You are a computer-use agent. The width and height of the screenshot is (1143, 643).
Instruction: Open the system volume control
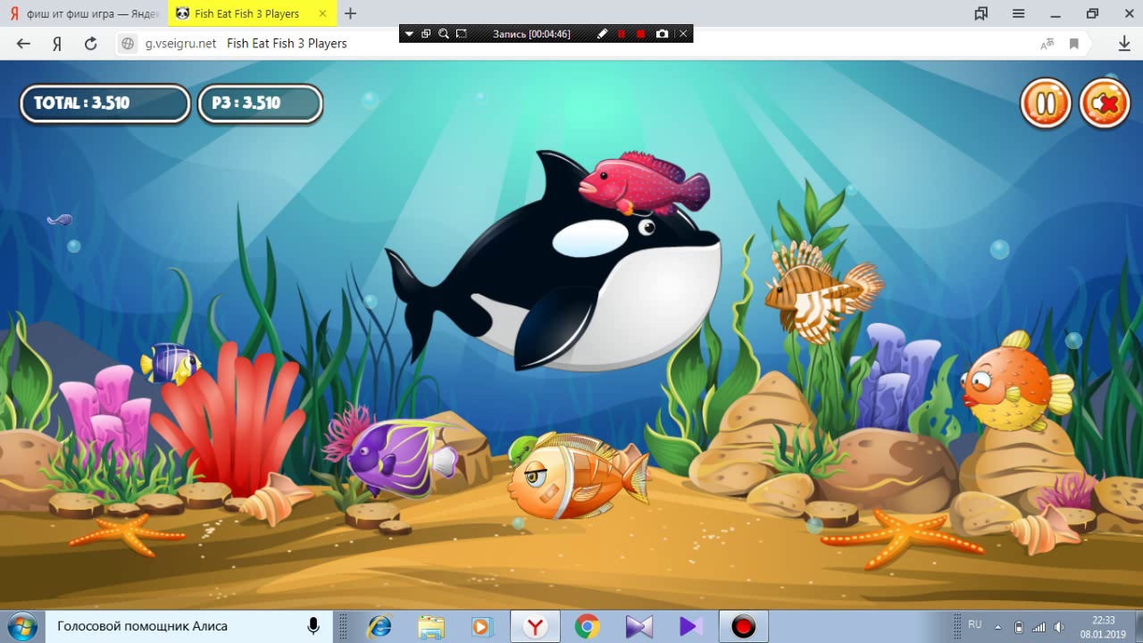tap(1059, 626)
